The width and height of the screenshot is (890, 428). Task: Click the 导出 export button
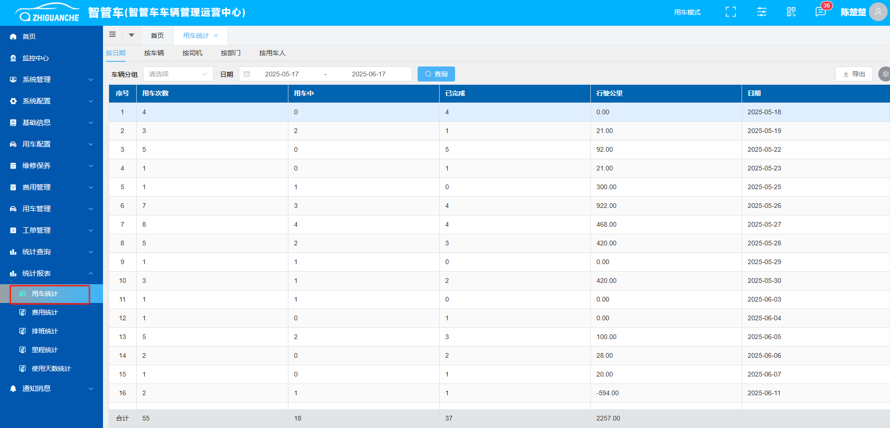click(x=853, y=74)
